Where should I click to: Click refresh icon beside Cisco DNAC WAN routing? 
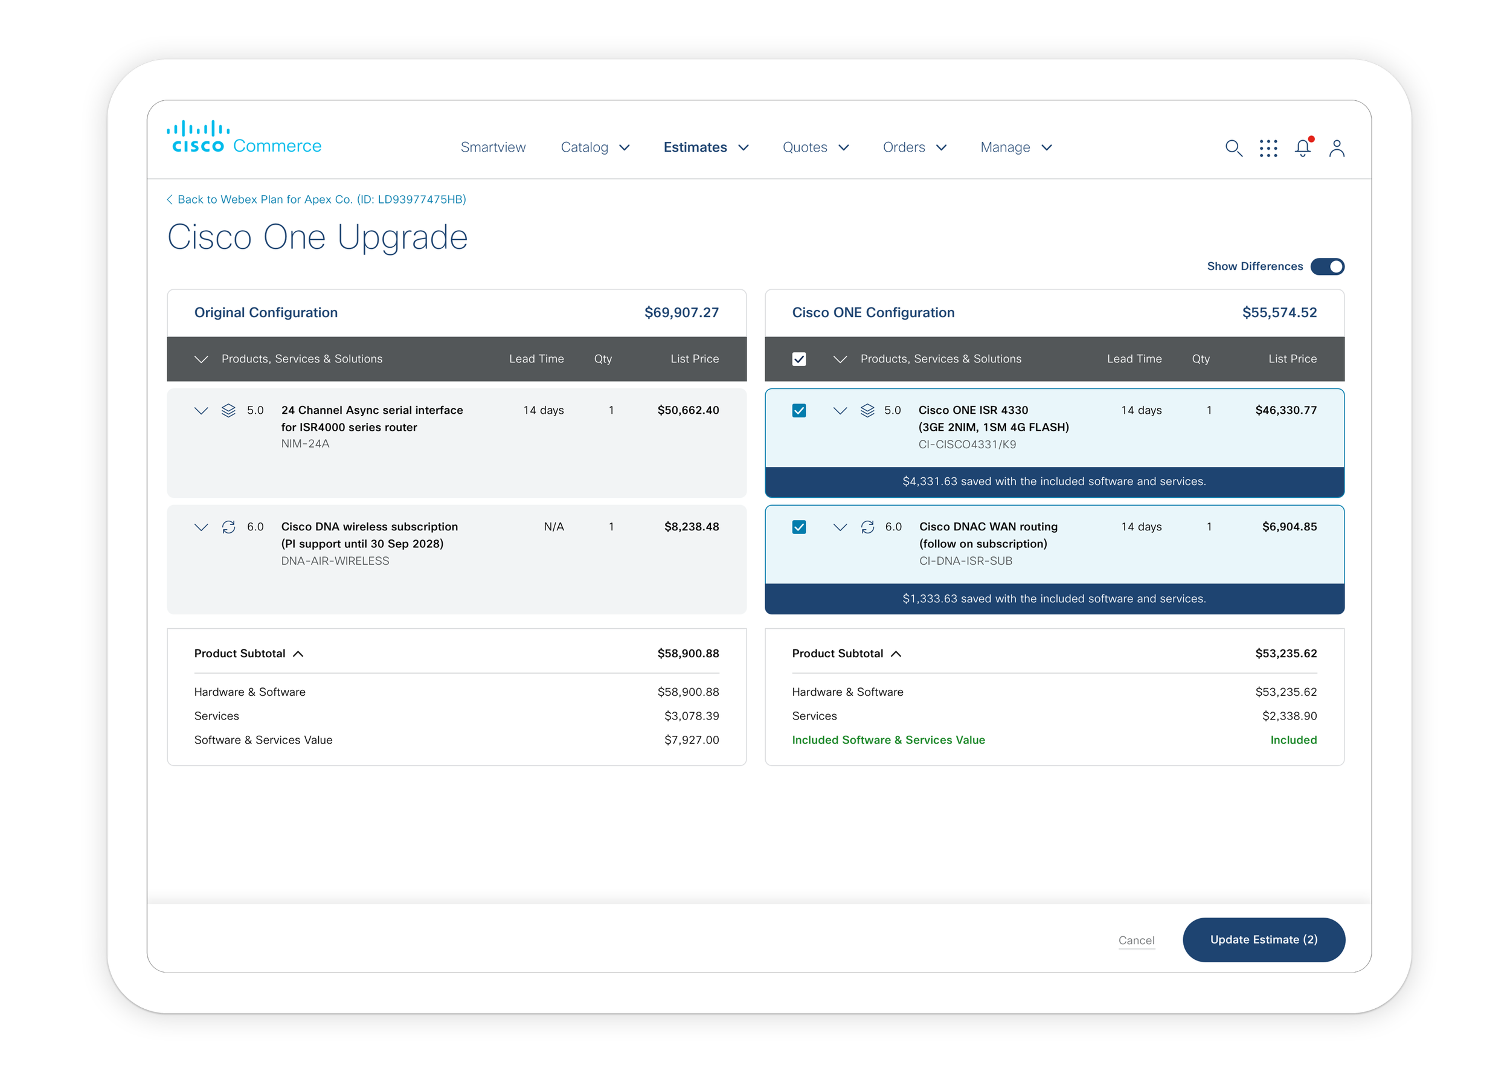pos(867,527)
